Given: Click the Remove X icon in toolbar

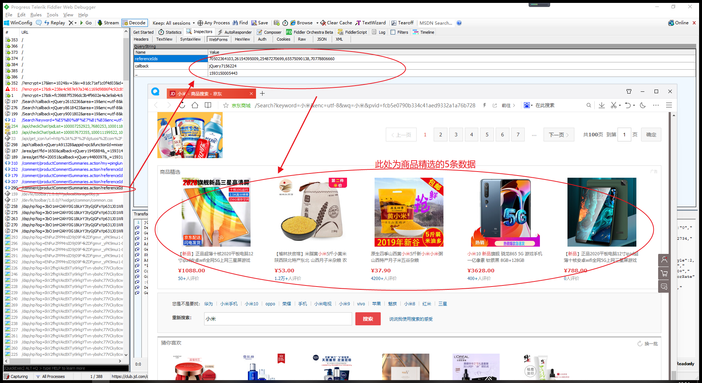Looking at the screenshot, I should coord(71,23).
